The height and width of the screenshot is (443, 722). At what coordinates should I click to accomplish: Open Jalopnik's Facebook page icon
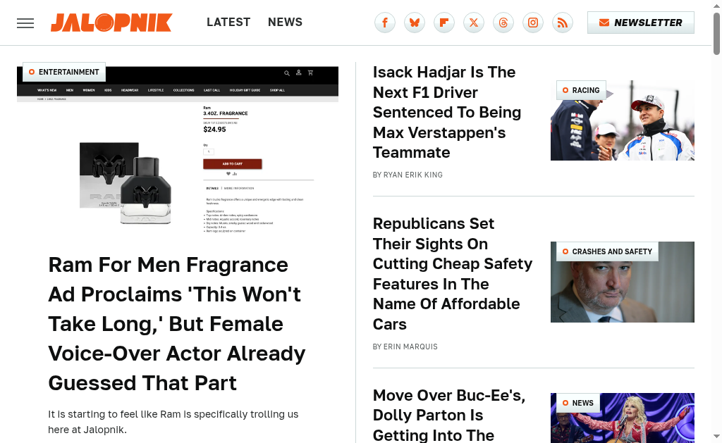(x=385, y=23)
